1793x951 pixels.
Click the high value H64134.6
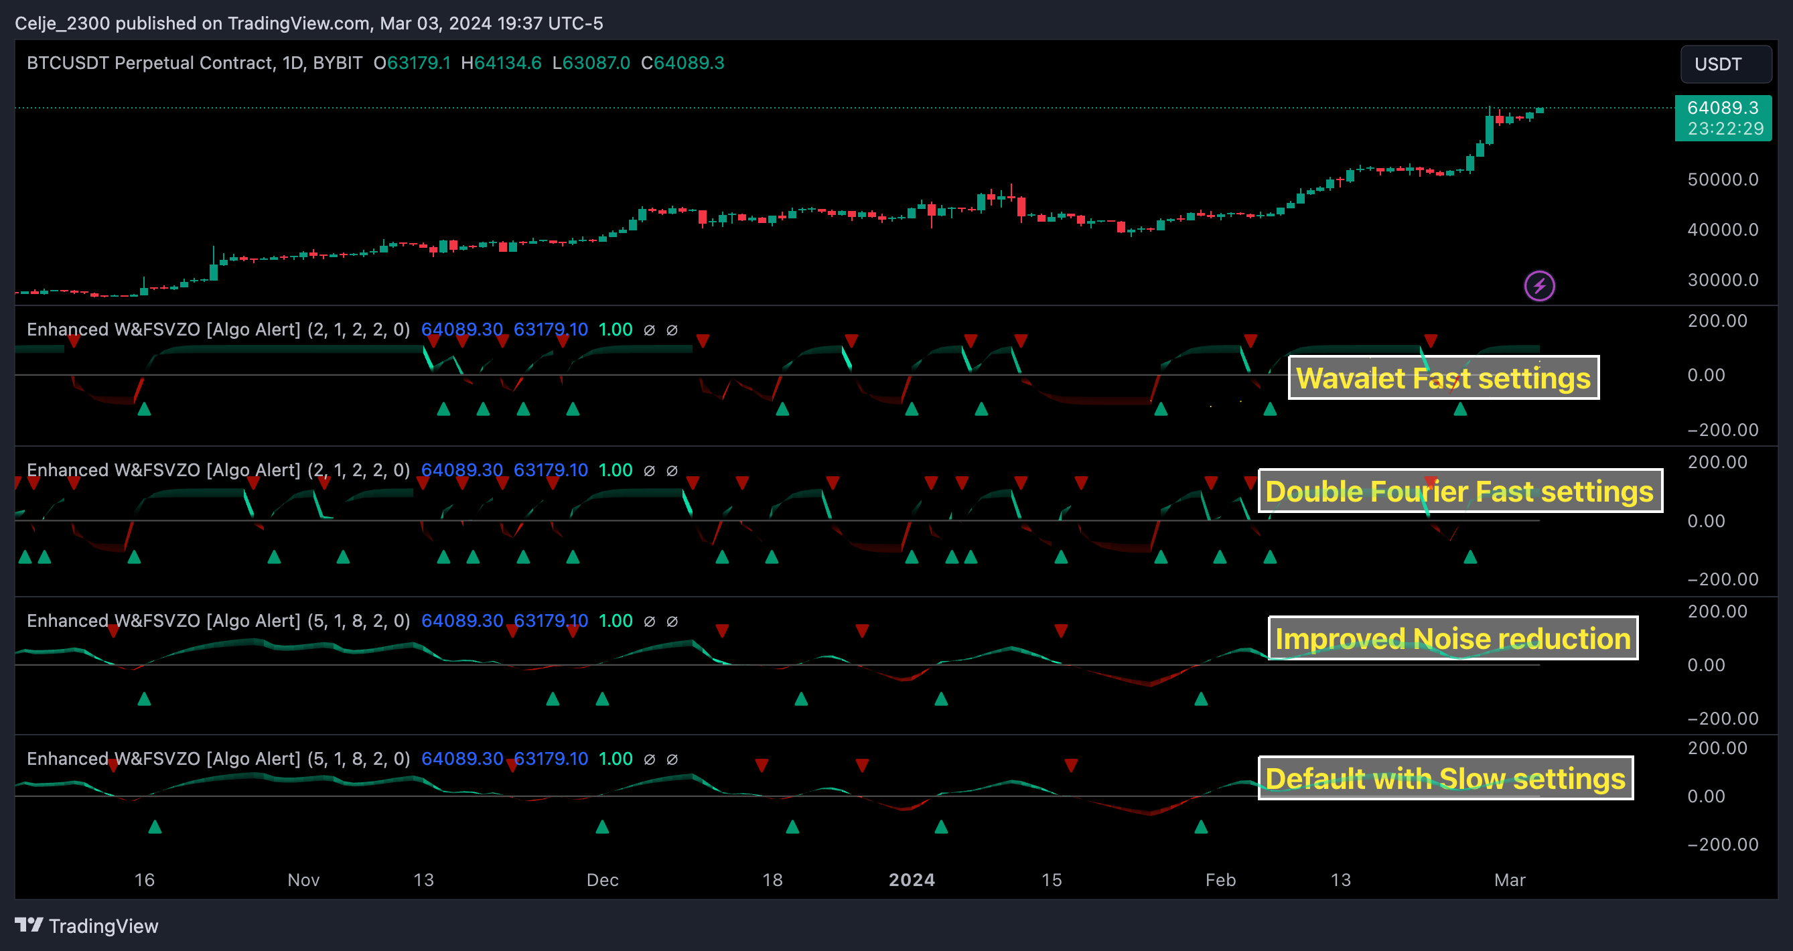pyautogui.click(x=500, y=63)
